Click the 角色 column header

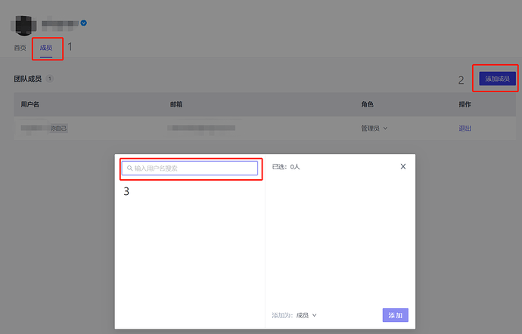click(367, 104)
